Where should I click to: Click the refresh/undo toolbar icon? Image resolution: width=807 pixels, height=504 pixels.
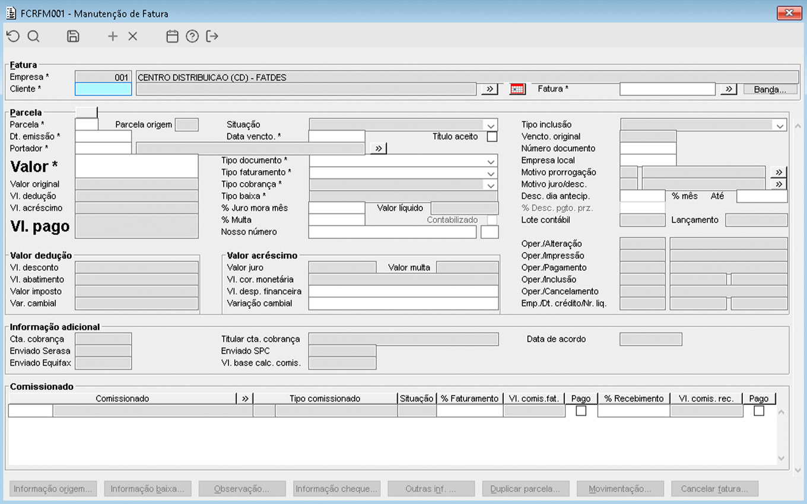(x=13, y=36)
